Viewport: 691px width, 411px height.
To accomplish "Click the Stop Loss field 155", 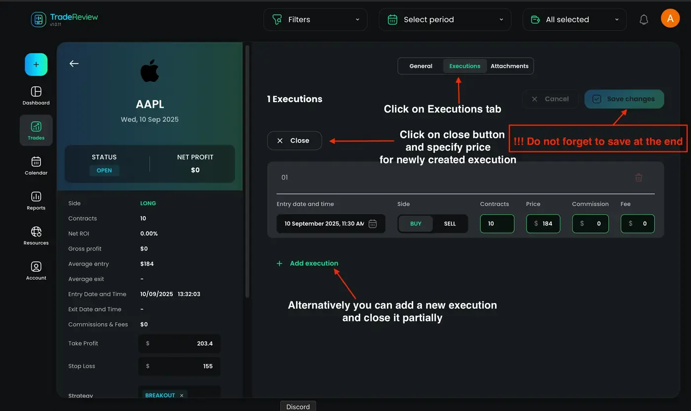I will (179, 366).
